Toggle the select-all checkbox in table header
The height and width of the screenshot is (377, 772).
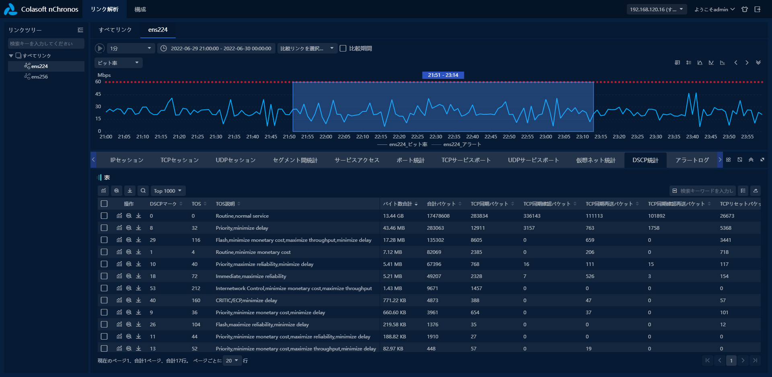point(104,204)
